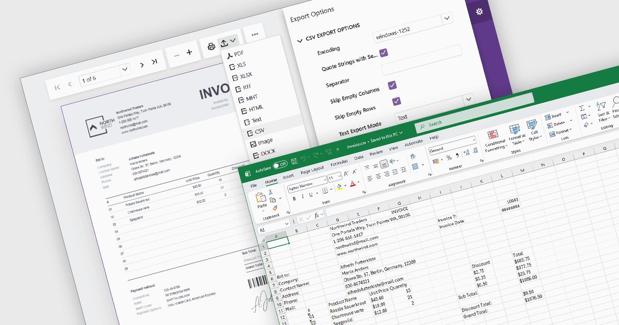Click the Fill Color yellow swatch icon
This screenshot has width=619, height=325.
click(339, 186)
